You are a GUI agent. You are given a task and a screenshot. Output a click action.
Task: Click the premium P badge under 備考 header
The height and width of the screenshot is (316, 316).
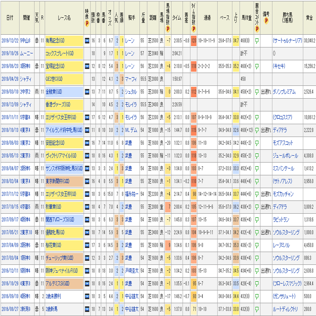(x=266, y=21)
